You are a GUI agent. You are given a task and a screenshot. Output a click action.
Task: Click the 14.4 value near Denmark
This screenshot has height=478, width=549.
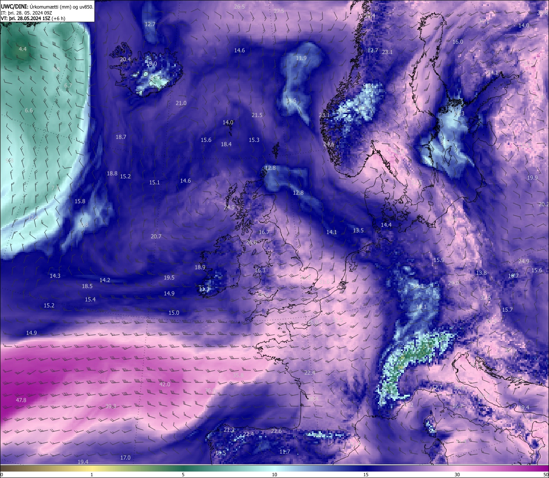[386, 225]
